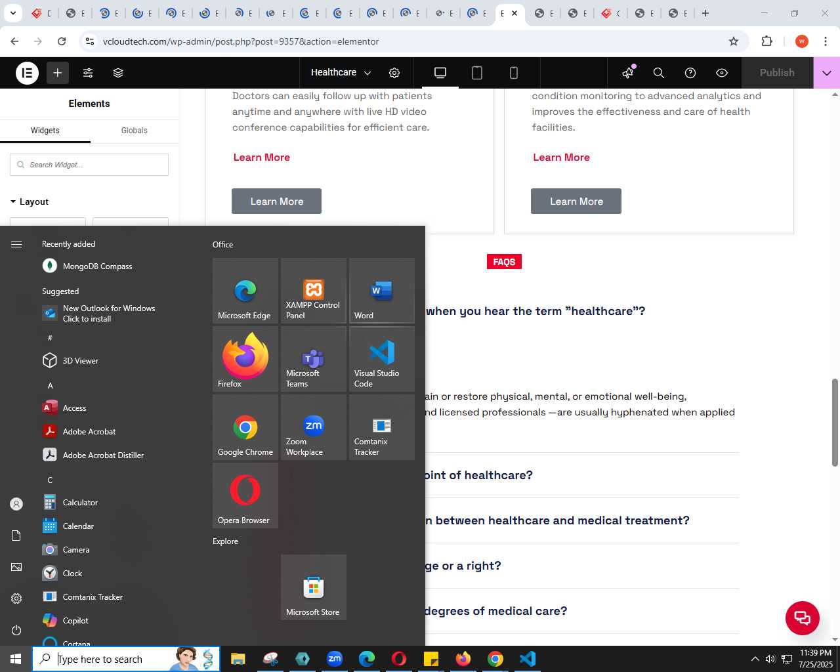Bookmark this page star icon
Image resolution: width=840 pixels, height=672 pixels.
click(x=734, y=41)
